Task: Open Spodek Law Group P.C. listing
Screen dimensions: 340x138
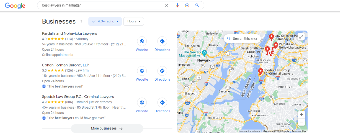Action: click(x=78, y=97)
